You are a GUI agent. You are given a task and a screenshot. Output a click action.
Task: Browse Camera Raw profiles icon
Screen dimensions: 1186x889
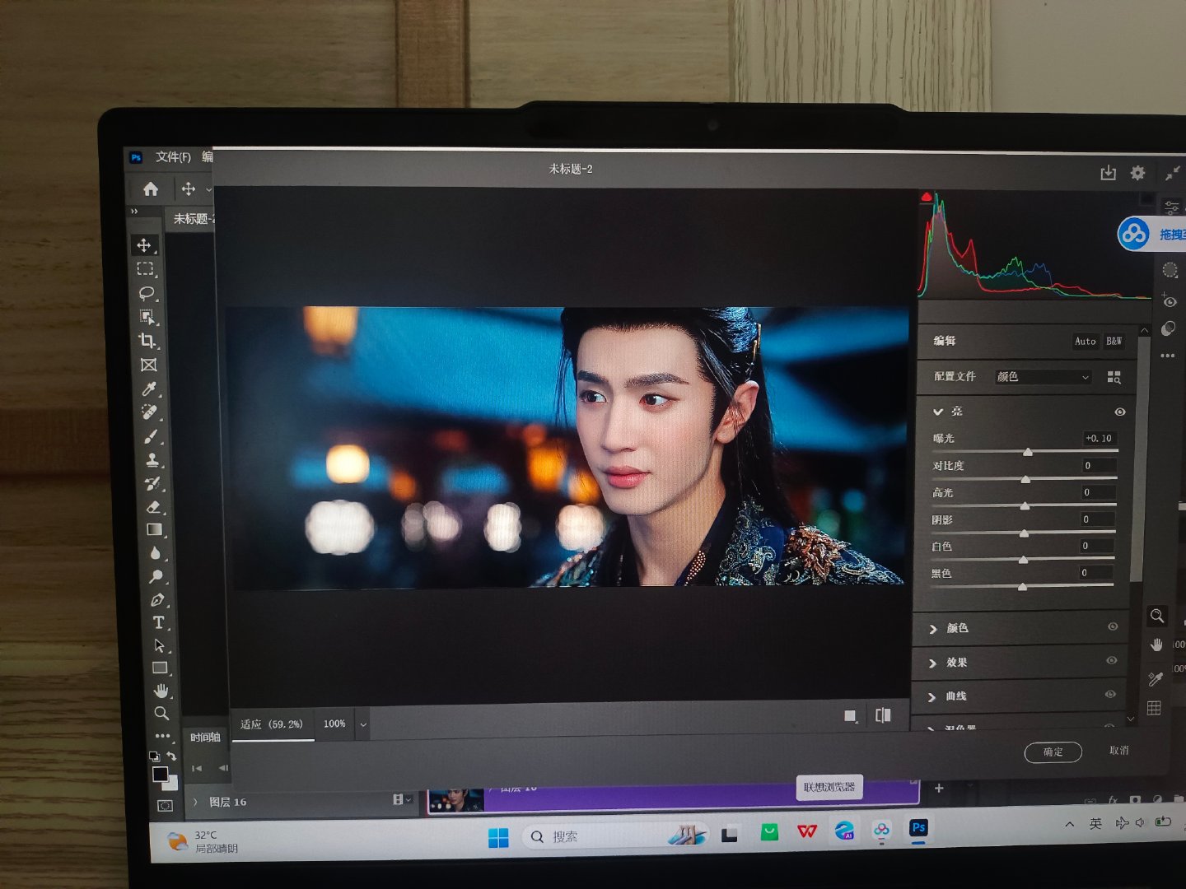click(1114, 377)
